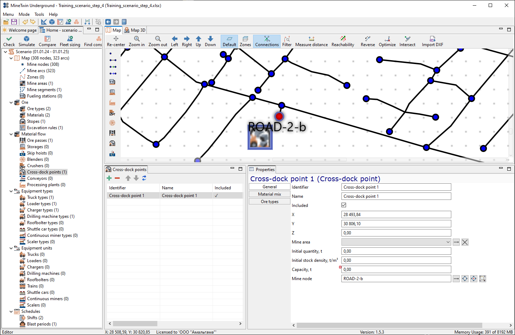Click the Import DXF icon
This screenshot has height=335, width=515.
coord(432,39)
